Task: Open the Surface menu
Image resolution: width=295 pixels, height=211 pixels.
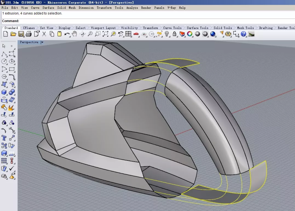Action: (x=48, y=7)
